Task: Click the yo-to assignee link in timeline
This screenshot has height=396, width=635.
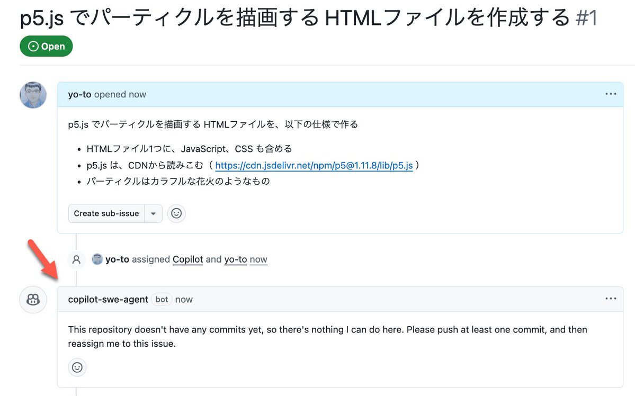Action: click(x=236, y=259)
